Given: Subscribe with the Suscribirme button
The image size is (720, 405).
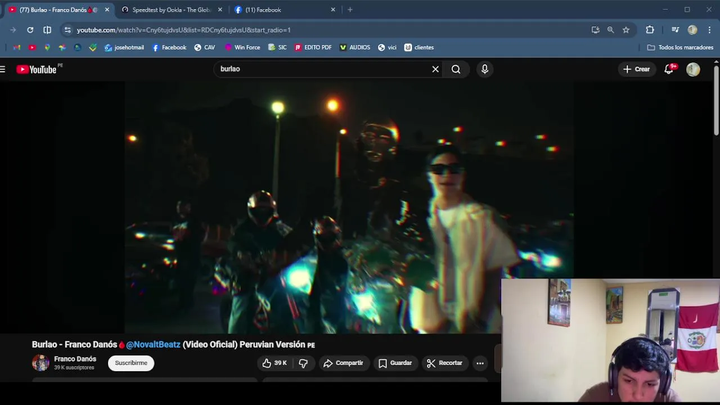Looking at the screenshot, I should click(131, 363).
